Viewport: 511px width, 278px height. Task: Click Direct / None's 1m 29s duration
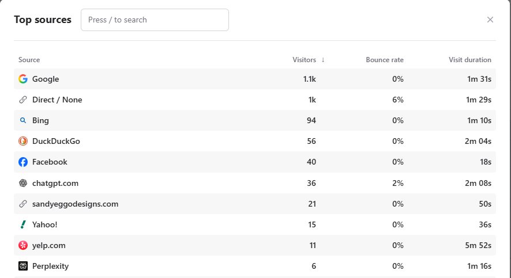[478, 100]
